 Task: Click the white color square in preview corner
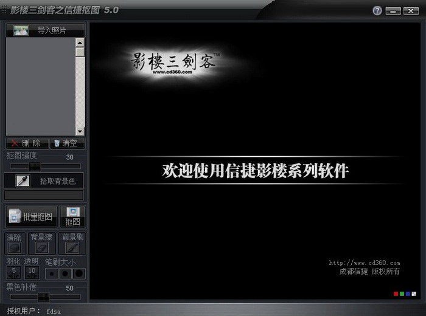(414, 294)
